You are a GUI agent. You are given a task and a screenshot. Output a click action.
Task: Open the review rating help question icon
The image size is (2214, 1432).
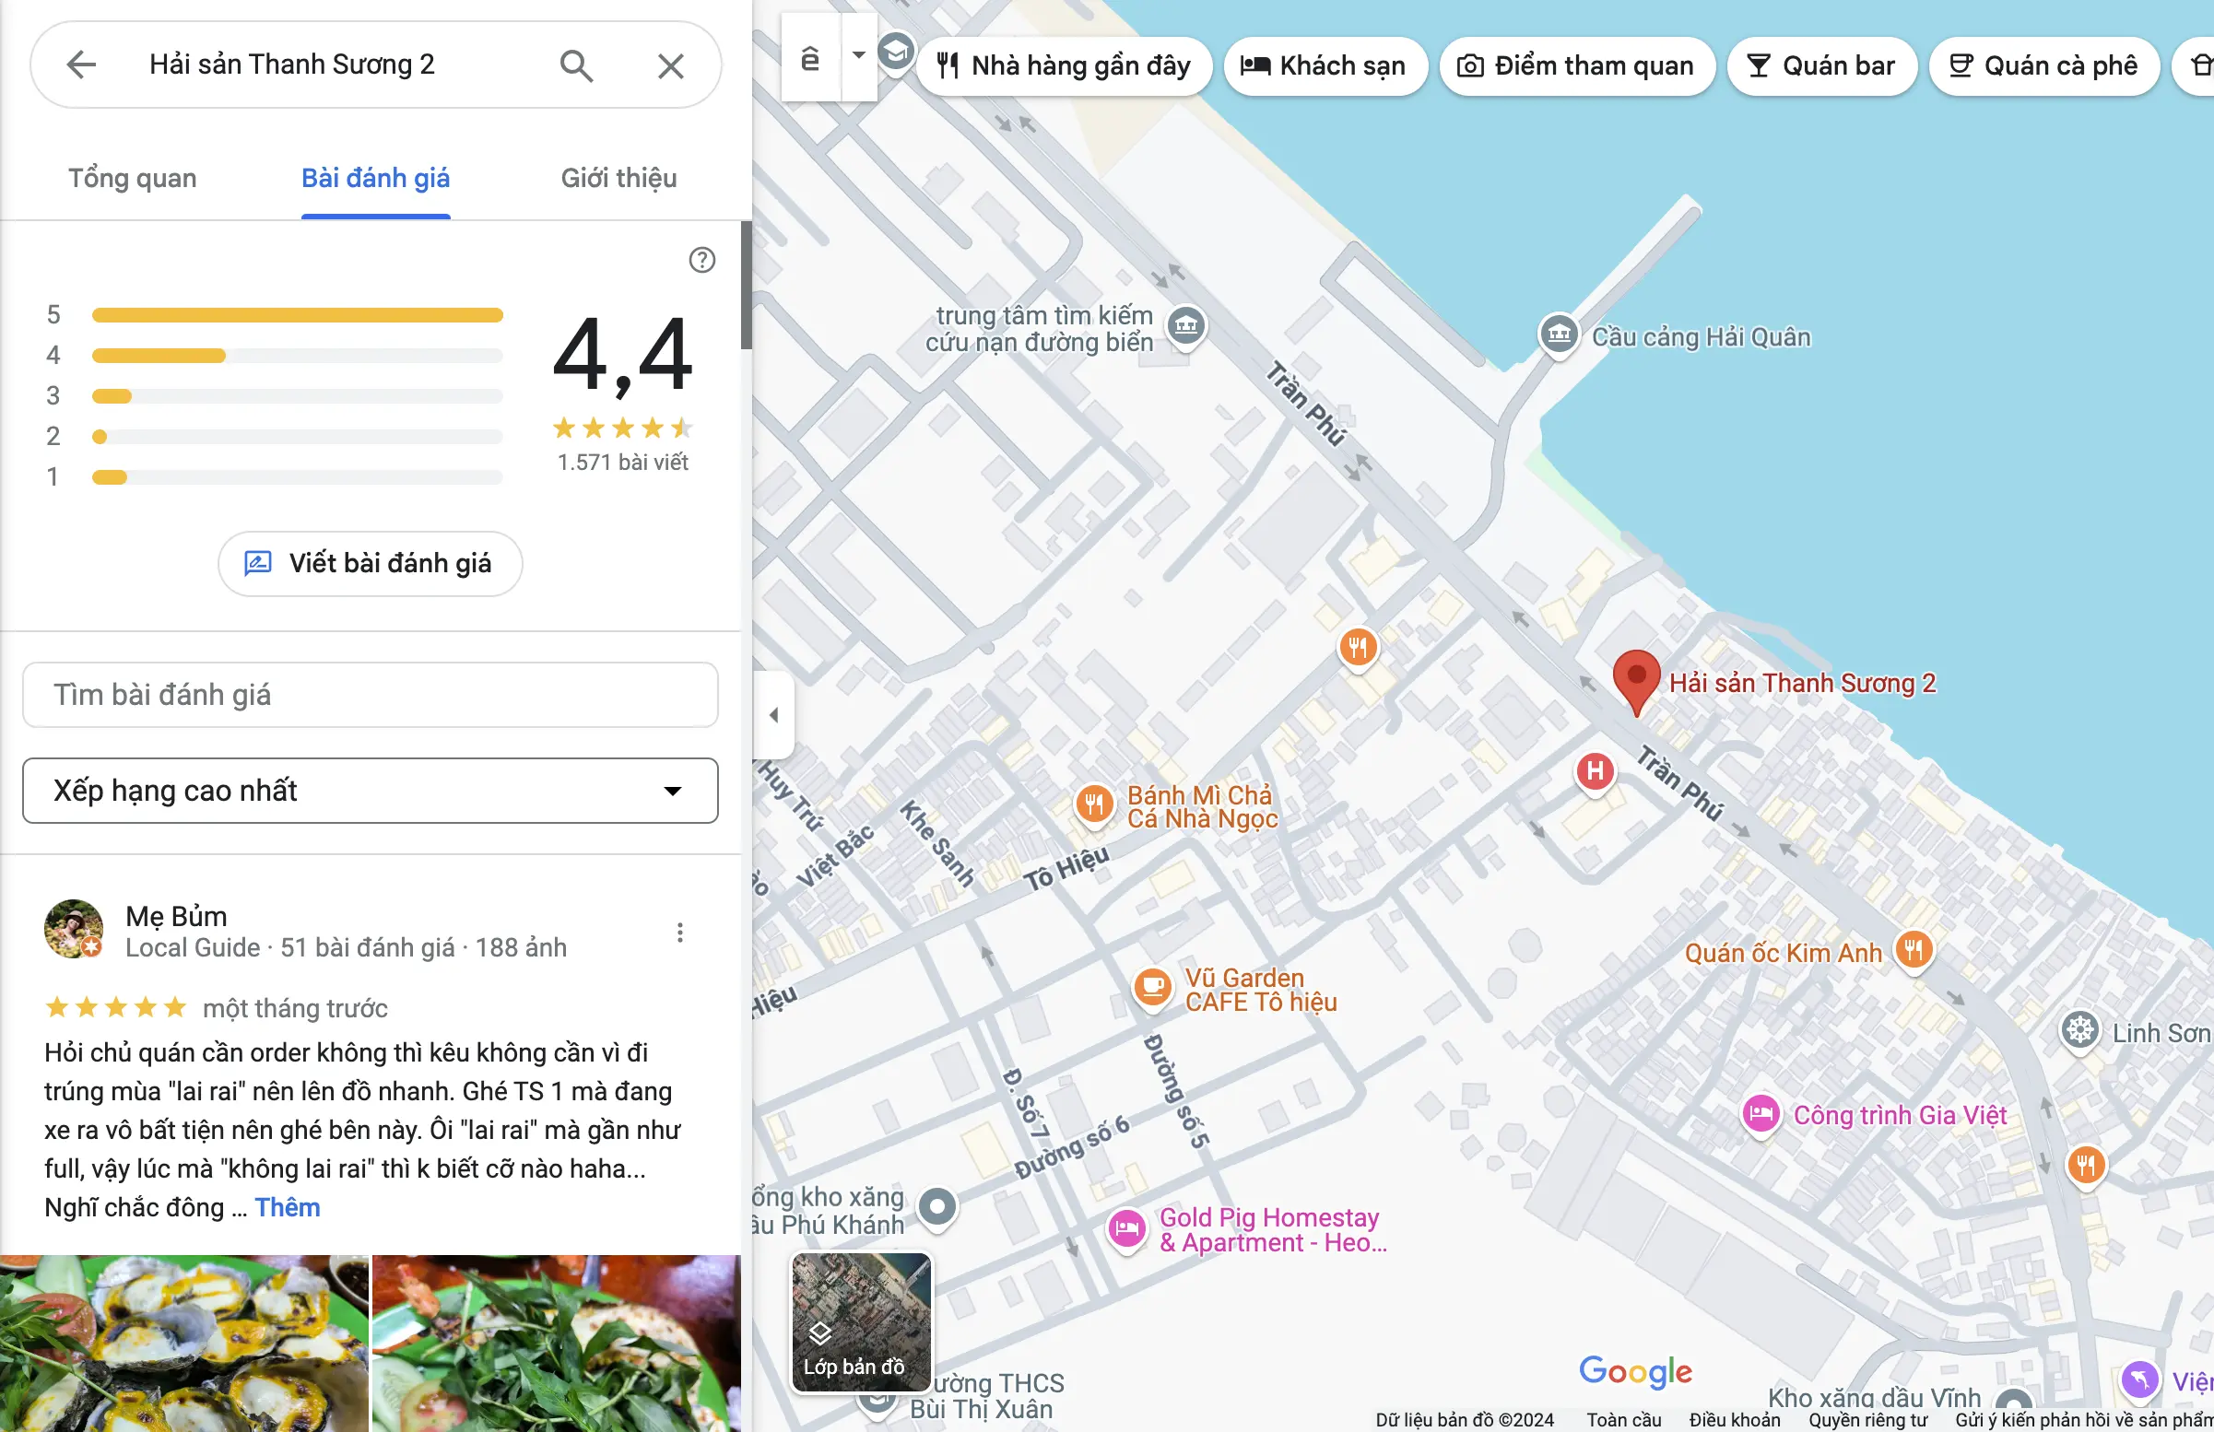(x=702, y=260)
